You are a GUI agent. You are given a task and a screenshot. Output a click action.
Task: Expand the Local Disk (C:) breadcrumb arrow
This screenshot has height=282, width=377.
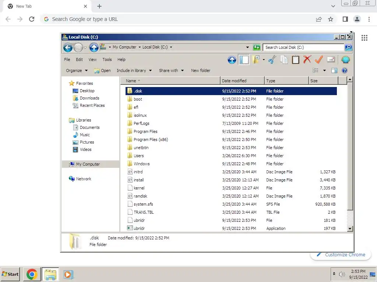click(171, 47)
